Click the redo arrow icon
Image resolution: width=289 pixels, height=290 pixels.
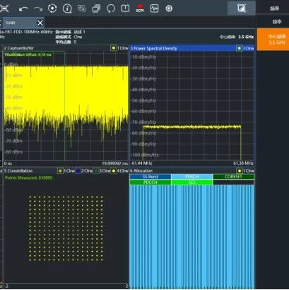pyautogui.click(x=38, y=9)
